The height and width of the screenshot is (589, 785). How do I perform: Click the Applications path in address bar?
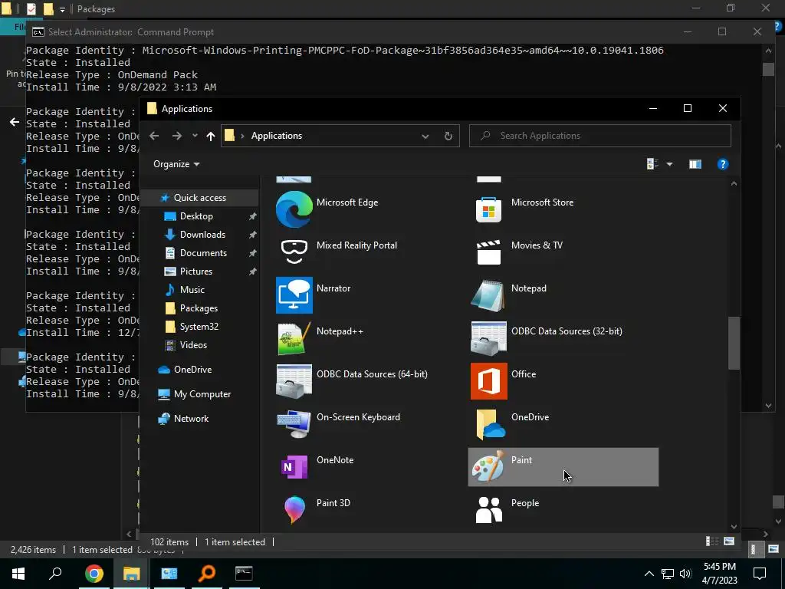[276, 136]
